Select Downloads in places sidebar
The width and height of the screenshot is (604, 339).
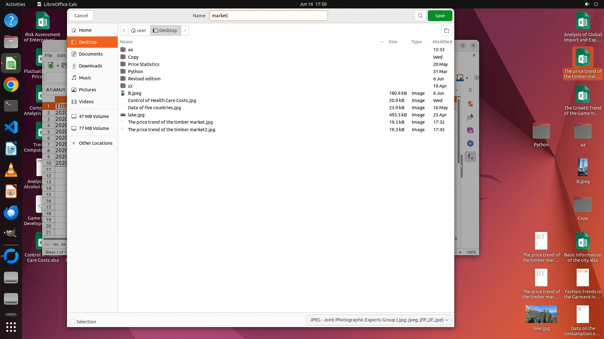(90, 66)
